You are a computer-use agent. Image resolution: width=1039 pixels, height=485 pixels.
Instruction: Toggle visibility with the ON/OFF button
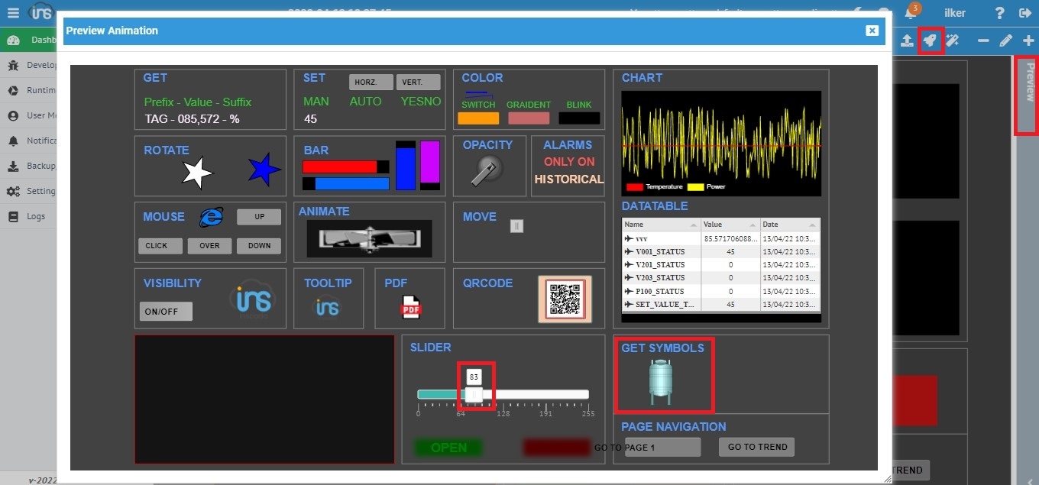point(166,312)
